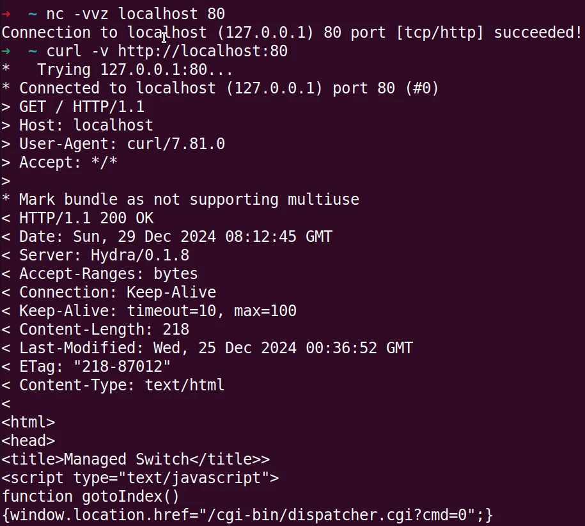The image size is (585, 526).
Task: Click the "Server: Hydra/0.1.8" header line
Action: 104,255
